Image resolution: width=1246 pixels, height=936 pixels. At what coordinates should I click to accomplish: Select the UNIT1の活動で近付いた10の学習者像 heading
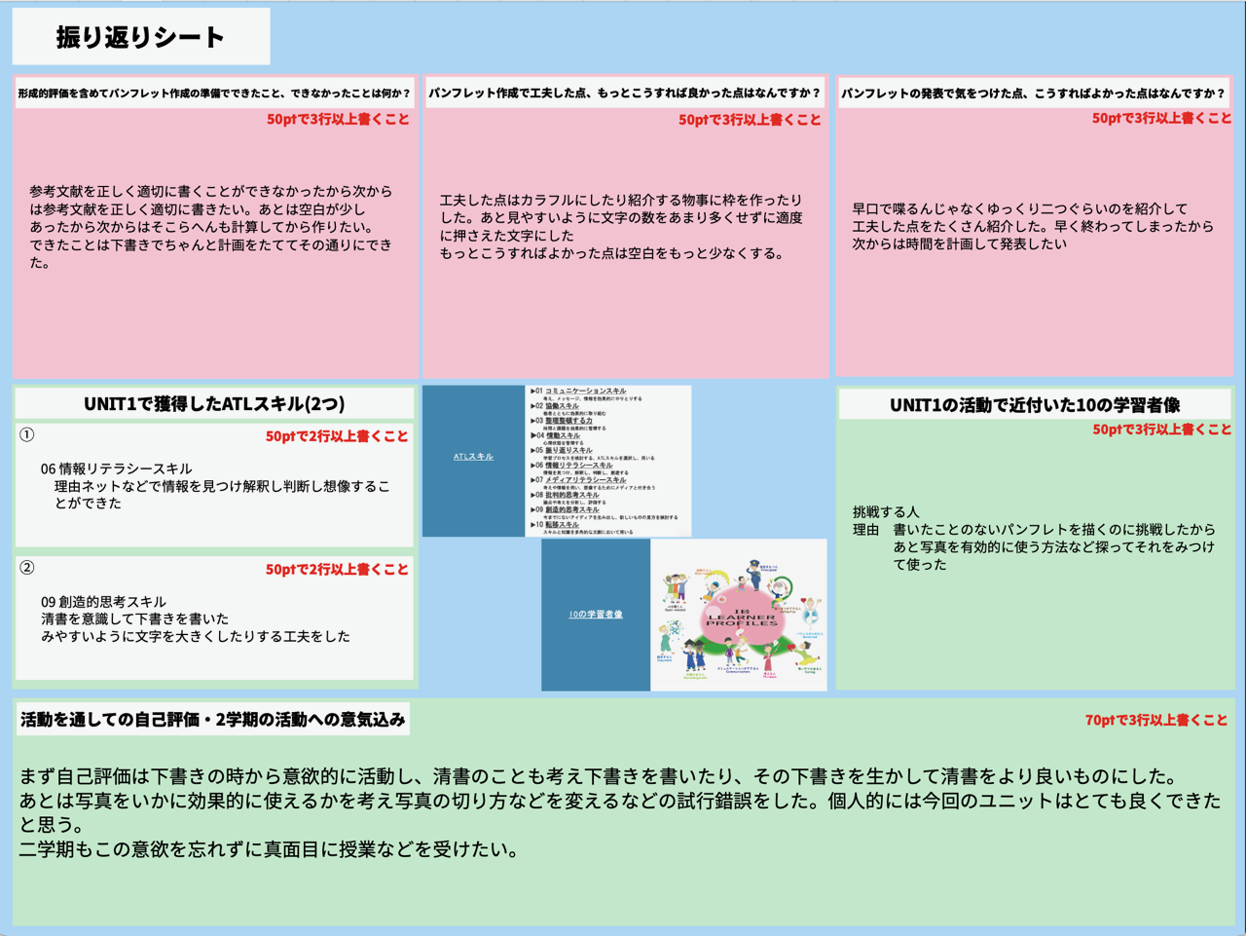(1035, 404)
